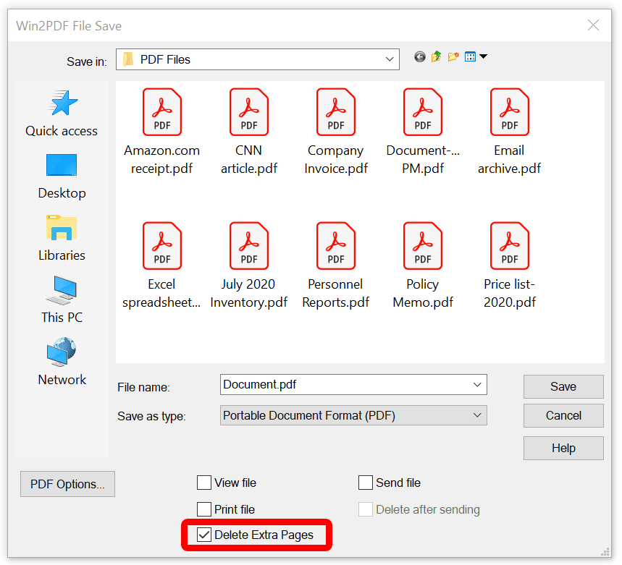Select This PC in sidebar
This screenshot has width=622, height=565.
[62, 300]
